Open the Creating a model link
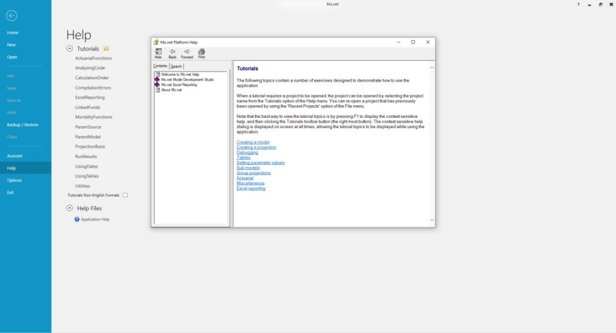 click(253, 142)
